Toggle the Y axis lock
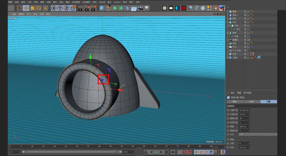The image size is (286, 156). tap(60, 8)
